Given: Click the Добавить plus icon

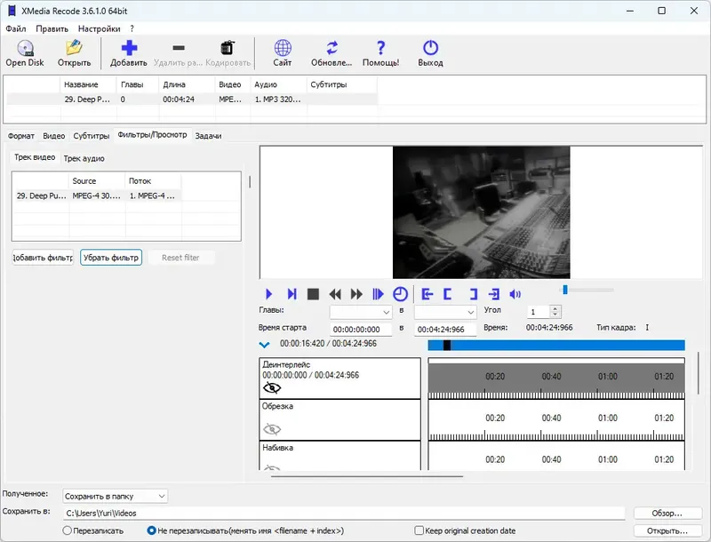Looking at the screenshot, I should click(129, 49).
